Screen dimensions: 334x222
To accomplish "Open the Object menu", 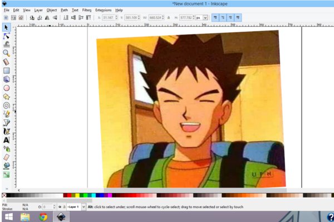I will tap(52, 10).
